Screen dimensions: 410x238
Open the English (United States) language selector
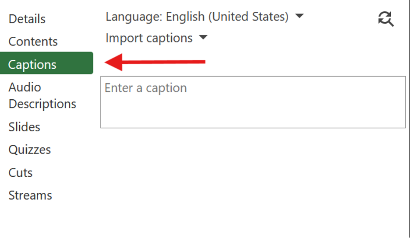pos(227,17)
